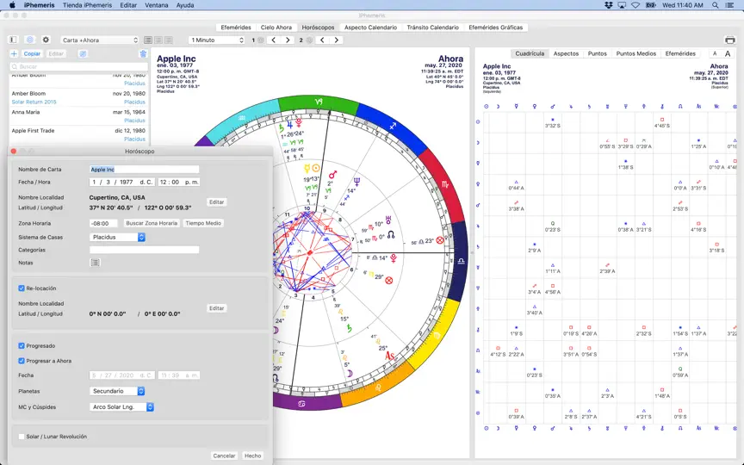744x465 pixels.
Task: Enable Solar / Lunar Revolución checkbox
Action: tap(22, 437)
